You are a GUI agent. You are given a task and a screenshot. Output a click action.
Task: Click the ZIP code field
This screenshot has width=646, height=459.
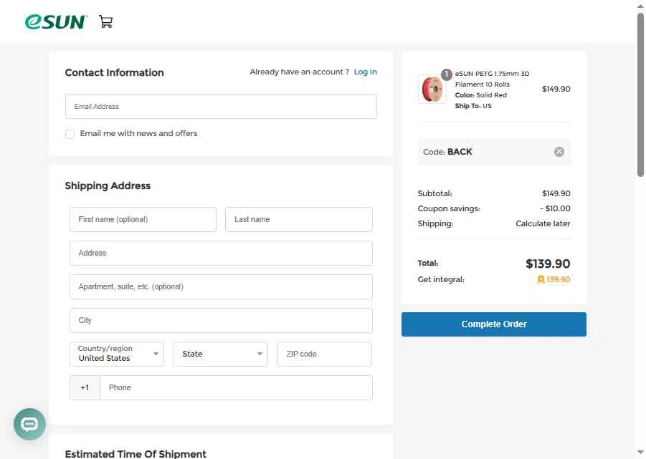(324, 354)
